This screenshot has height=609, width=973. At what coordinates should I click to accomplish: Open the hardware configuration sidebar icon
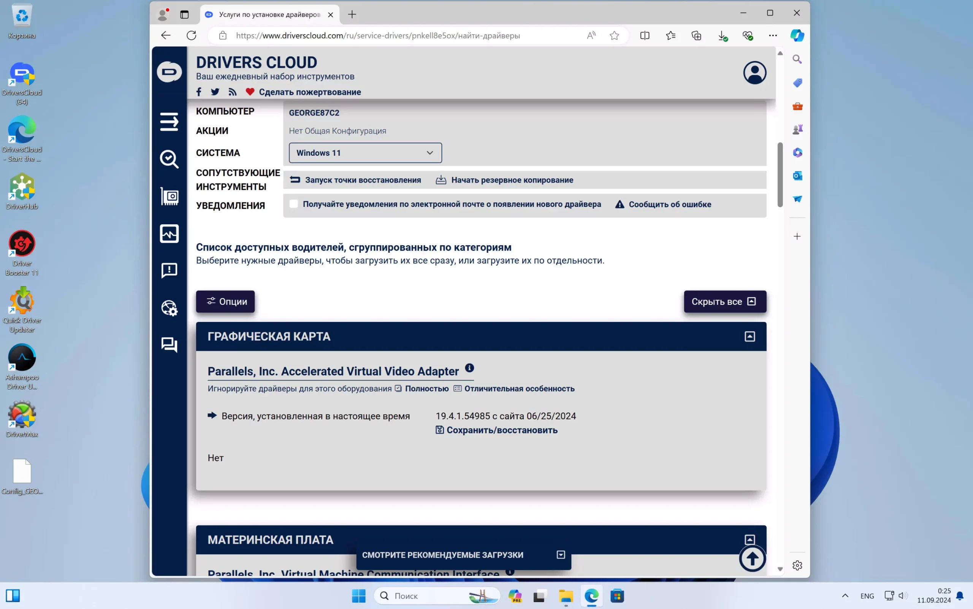click(x=169, y=197)
